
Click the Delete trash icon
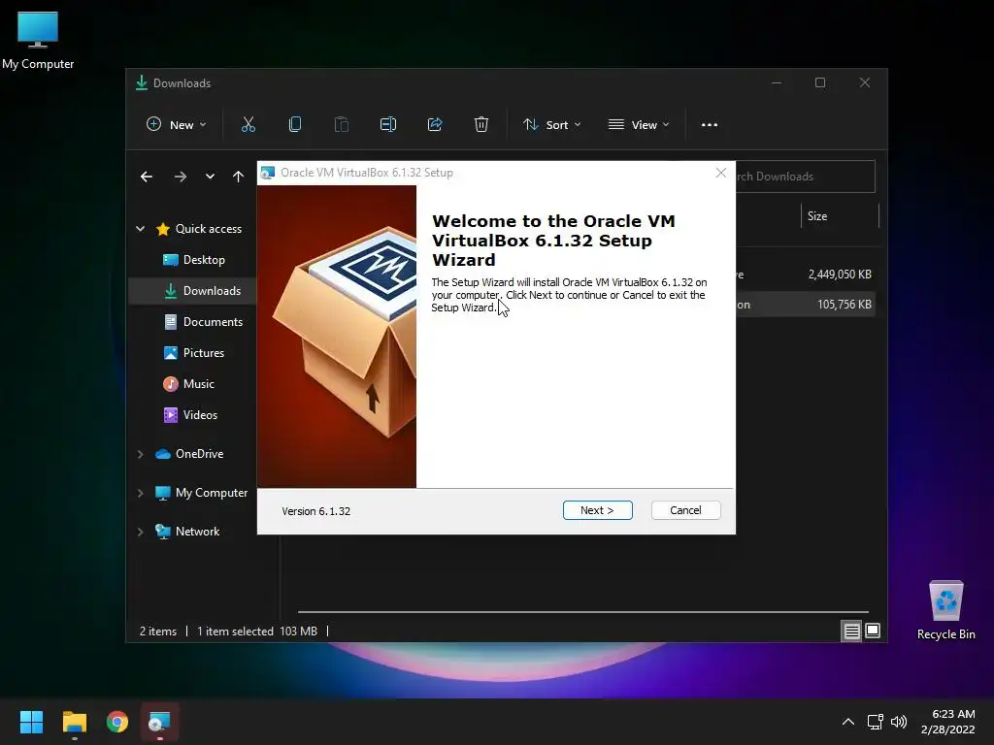pyautogui.click(x=481, y=125)
